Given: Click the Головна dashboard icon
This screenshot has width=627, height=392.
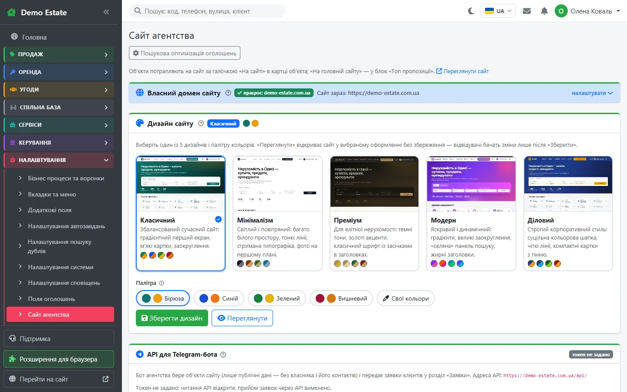Looking at the screenshot, I should point(14,37).
